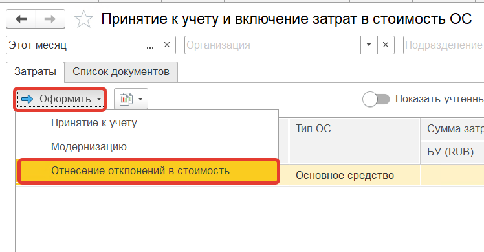Click the 'Тип ОС' column header
Screen dimensions: 484x252
pos(355,141)
